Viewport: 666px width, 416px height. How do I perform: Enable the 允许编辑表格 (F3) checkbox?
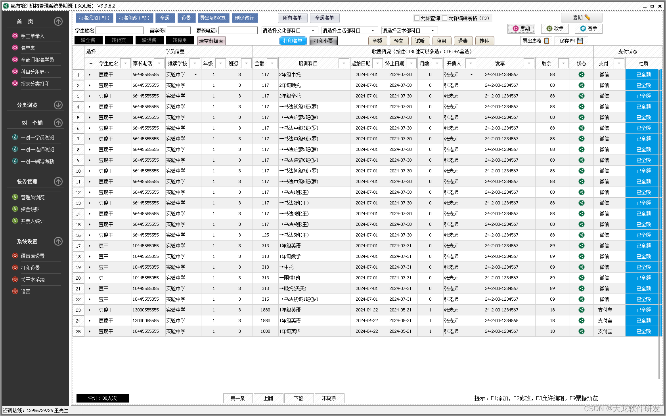click(445, 18)
